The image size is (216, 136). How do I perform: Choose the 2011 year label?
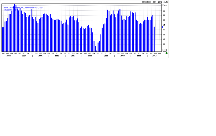click(x=139, y=56)
